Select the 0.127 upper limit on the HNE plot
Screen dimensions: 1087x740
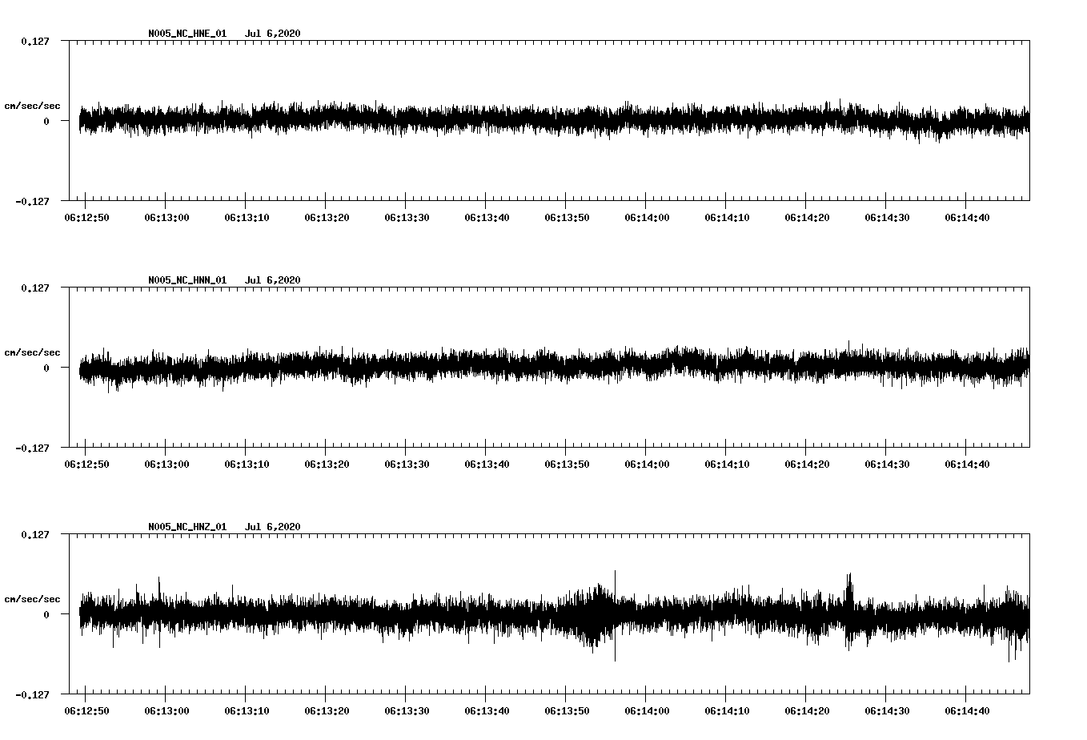coord(34,41)
